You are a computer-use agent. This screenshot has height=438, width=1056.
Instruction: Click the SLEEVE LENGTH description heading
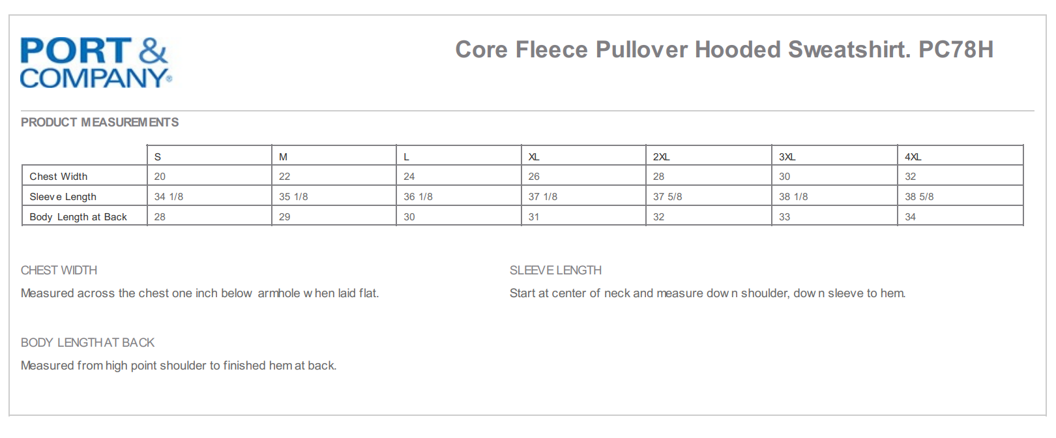point(555,270)
